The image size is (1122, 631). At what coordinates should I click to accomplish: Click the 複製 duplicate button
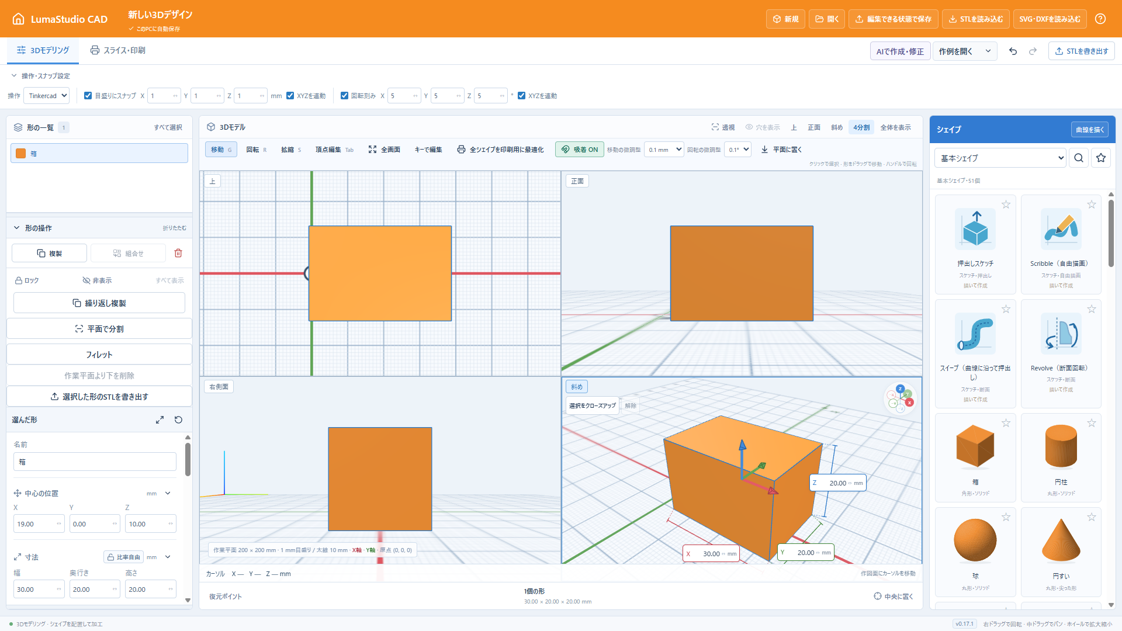coord(50,253)
